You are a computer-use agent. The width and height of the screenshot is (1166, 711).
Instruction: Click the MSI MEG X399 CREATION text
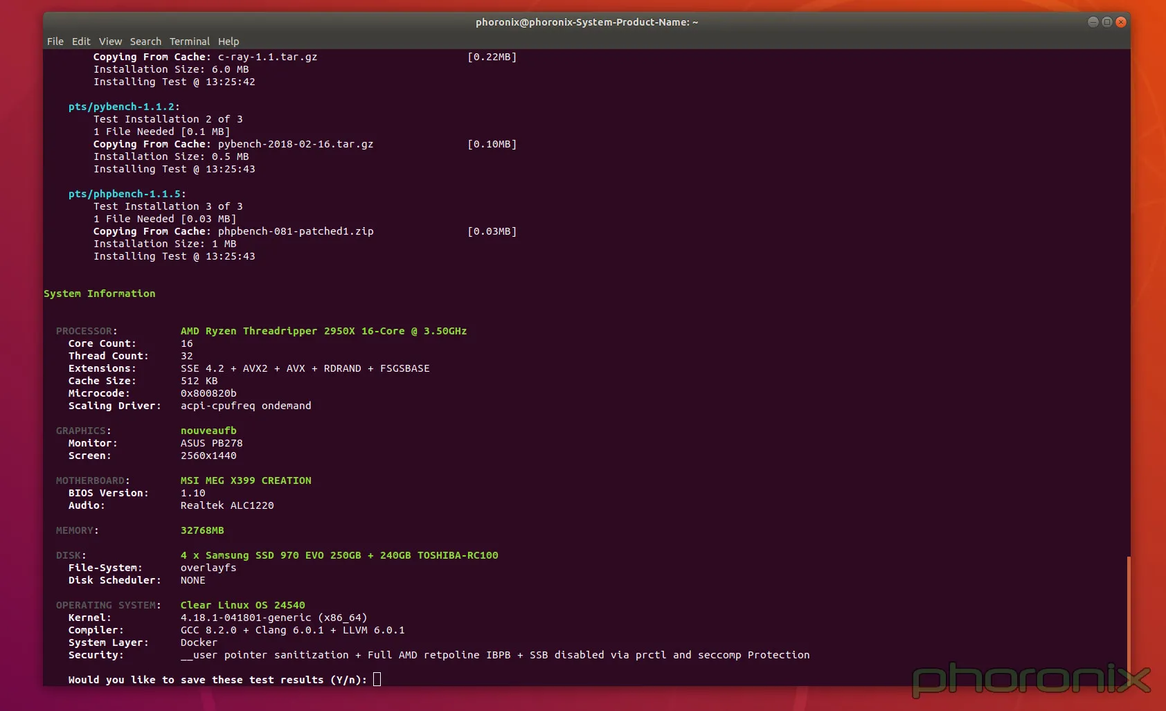[246, 480]
